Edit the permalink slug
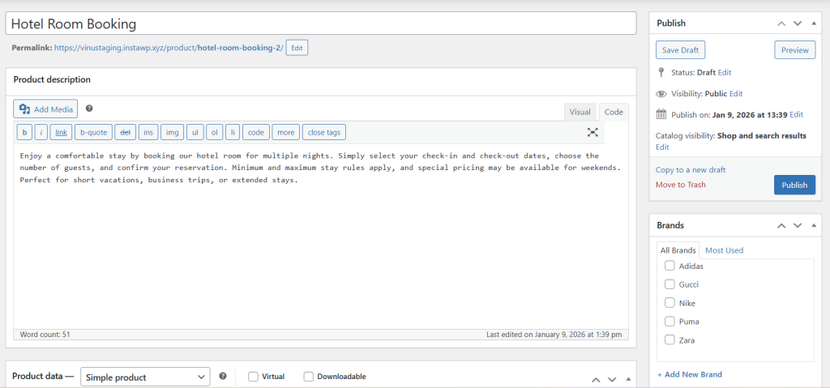This screenshot has width=830, height=388. click(297, 48)
